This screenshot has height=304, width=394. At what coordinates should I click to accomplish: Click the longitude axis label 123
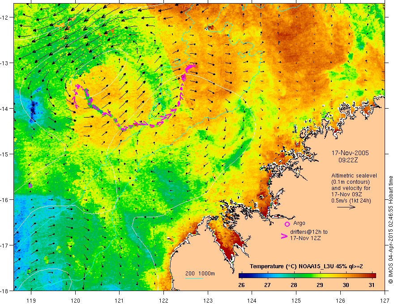coord(208,300)
